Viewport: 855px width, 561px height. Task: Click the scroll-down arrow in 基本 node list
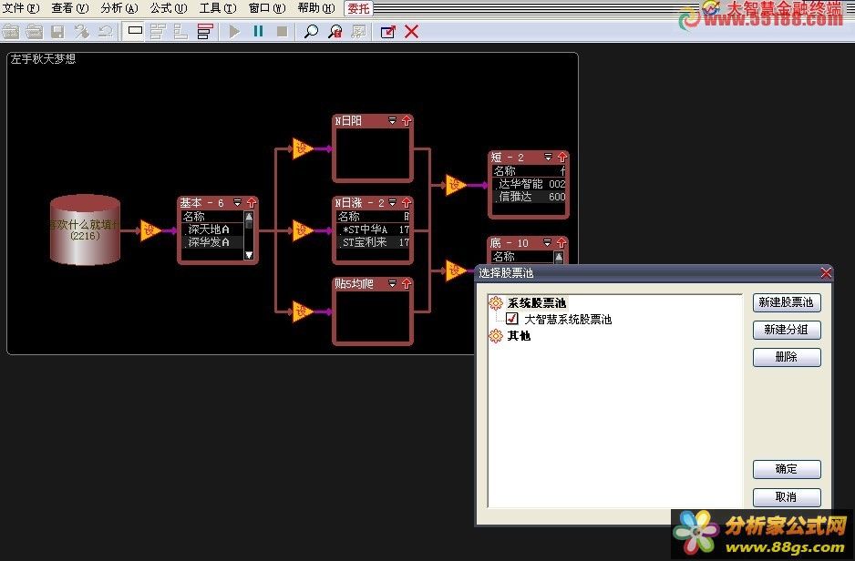pos(249,255)
